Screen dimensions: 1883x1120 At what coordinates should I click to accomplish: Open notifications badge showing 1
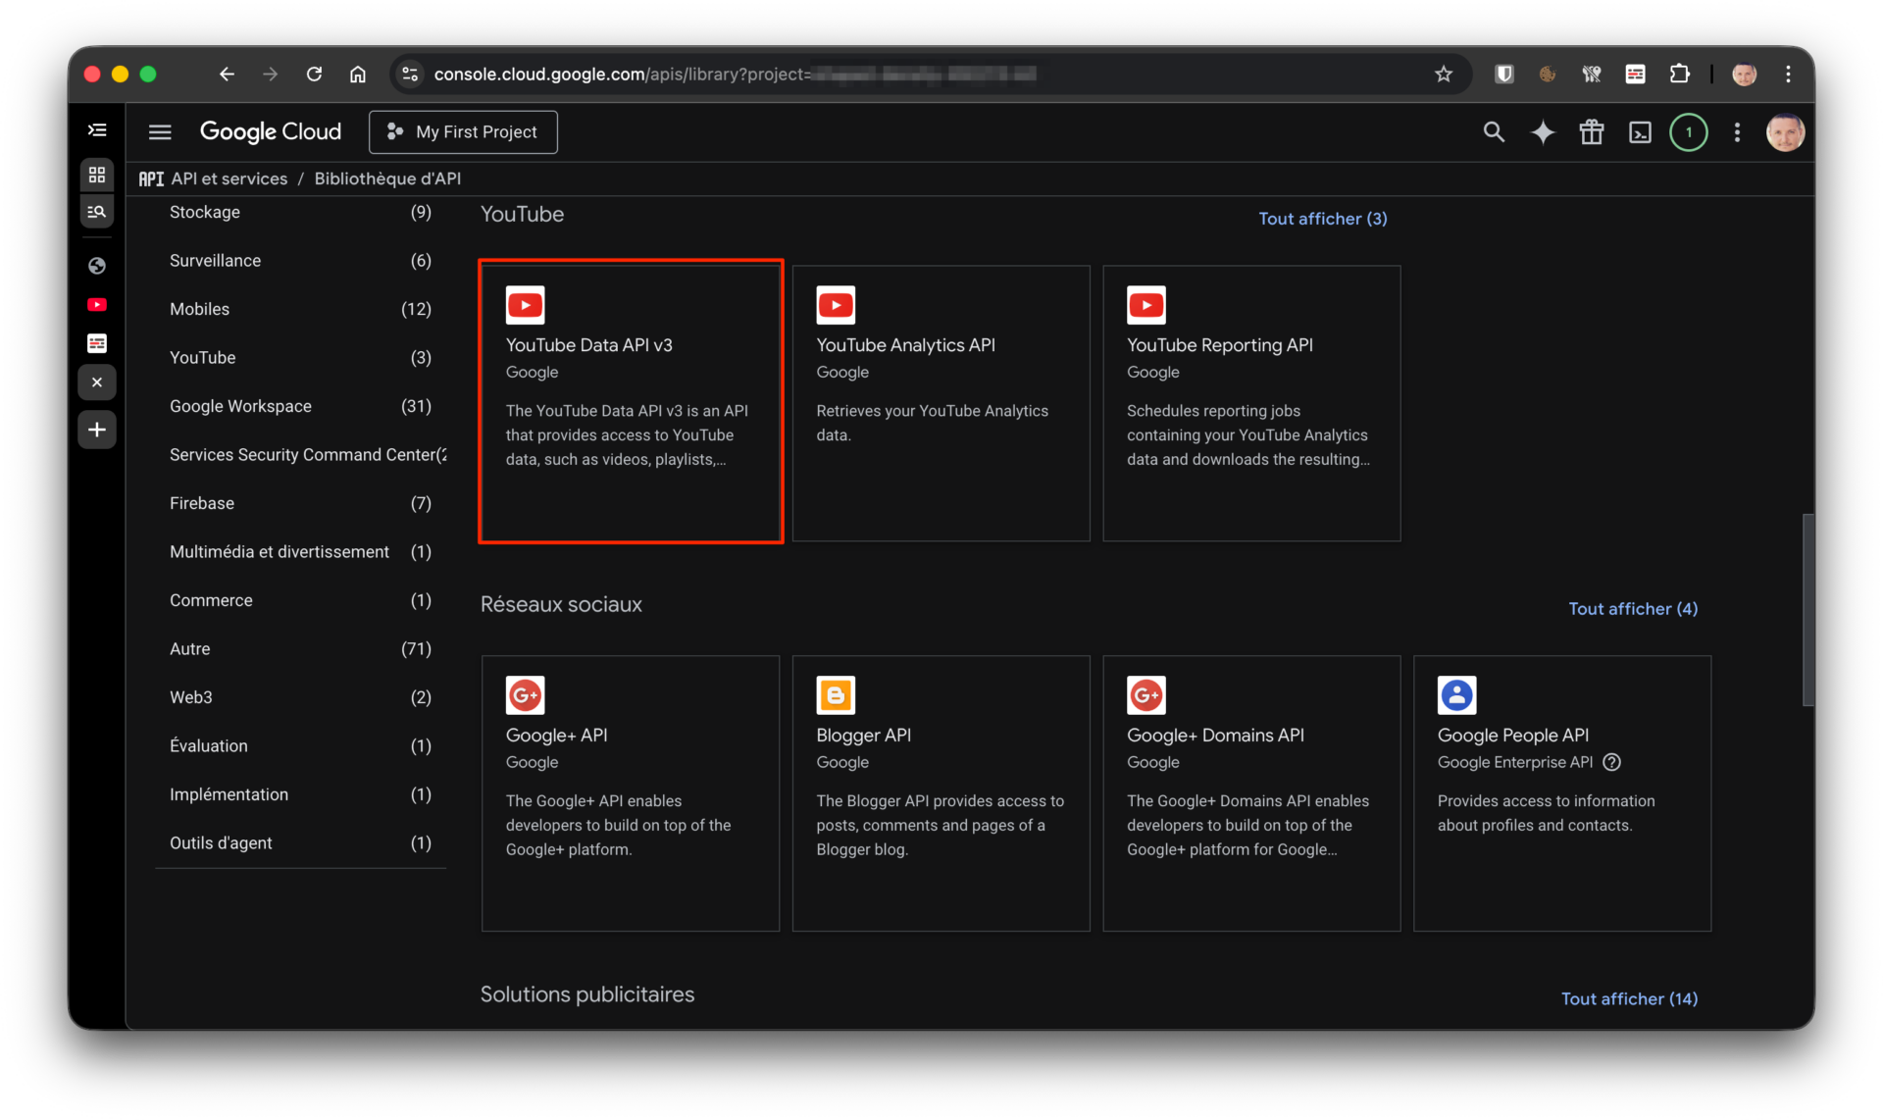click(1689, 131)
